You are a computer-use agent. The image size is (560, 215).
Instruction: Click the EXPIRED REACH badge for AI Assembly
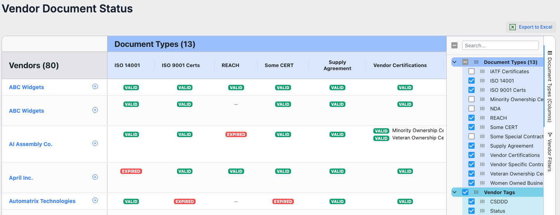point(236,134)
